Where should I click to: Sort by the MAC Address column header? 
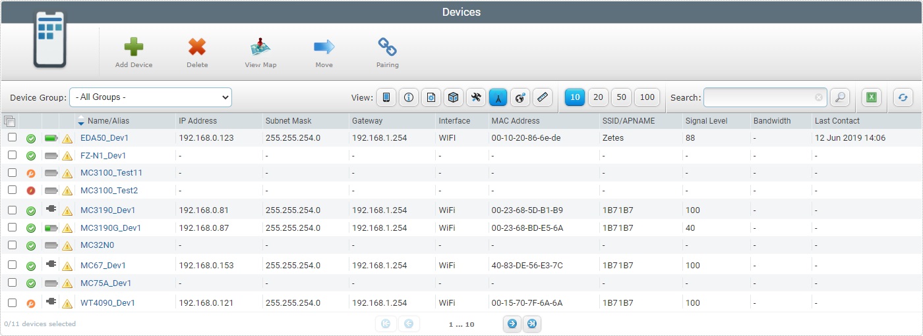coord(516,121)
